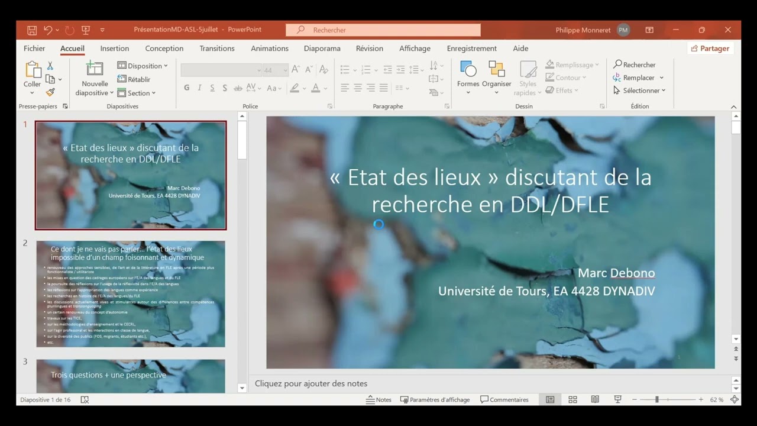Toggle strikethrough text formatting
This screenshot has height=426, width=757.
[238, 88]
